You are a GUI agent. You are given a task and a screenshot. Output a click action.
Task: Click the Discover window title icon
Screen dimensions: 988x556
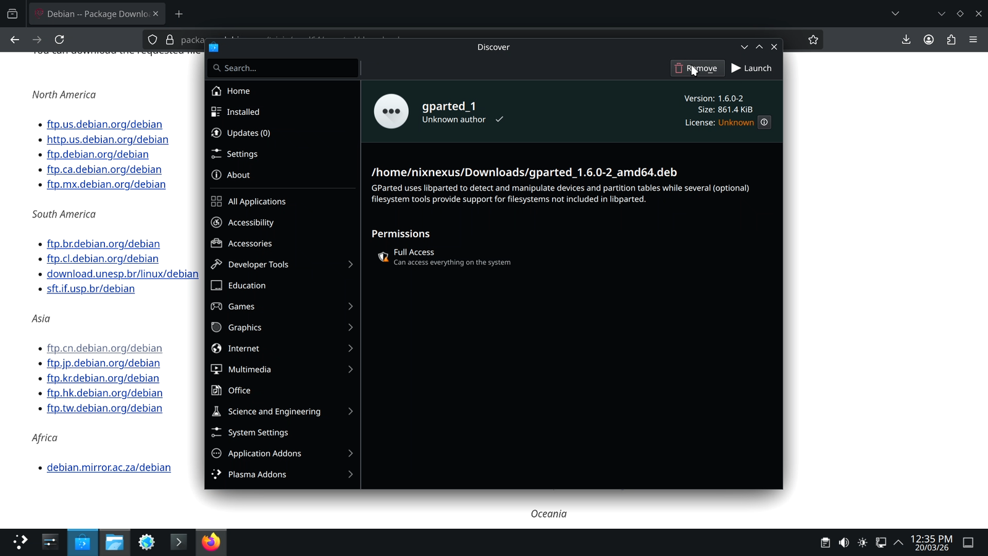pos(214,47)
